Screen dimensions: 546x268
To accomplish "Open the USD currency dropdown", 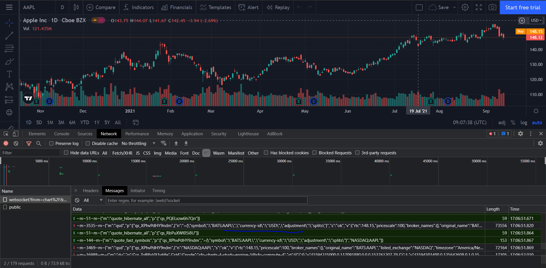I will [x=536, y=20].
